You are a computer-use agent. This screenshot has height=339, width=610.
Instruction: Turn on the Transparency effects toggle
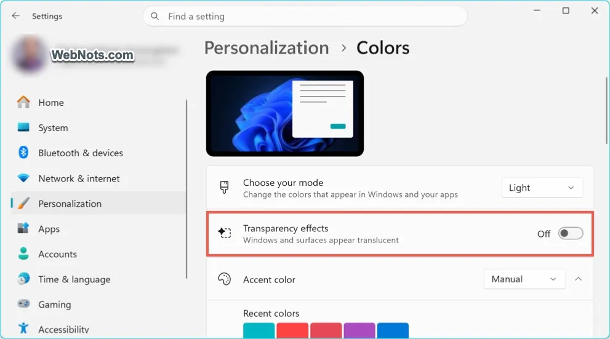pos(571,233)
